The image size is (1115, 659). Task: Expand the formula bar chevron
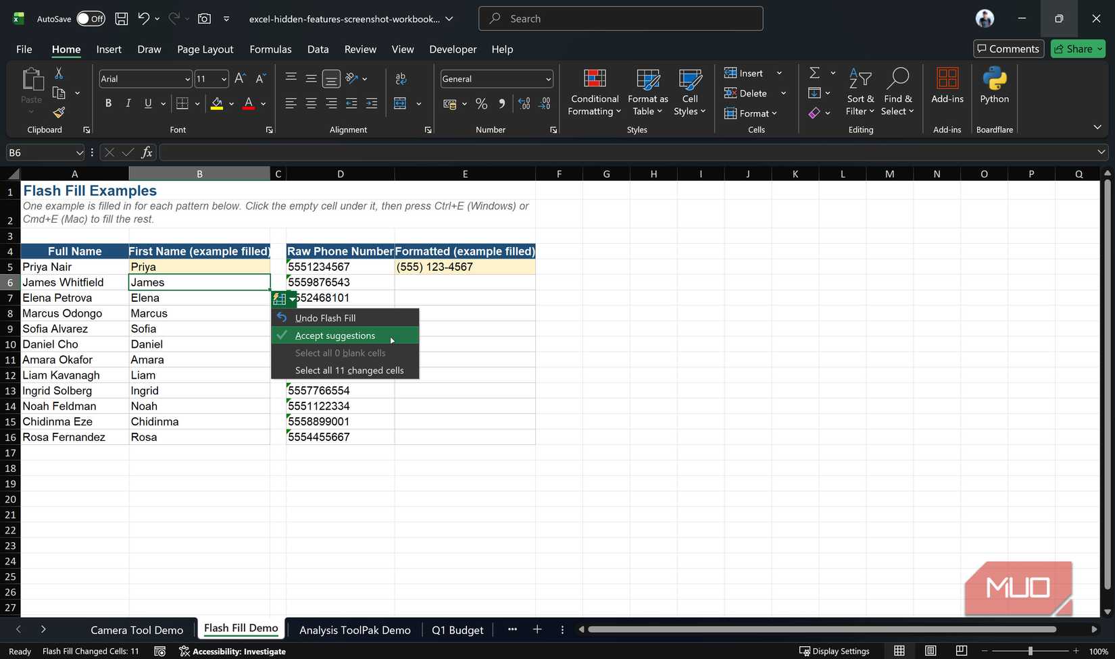pyautogui.click(x=1101, y=153)
